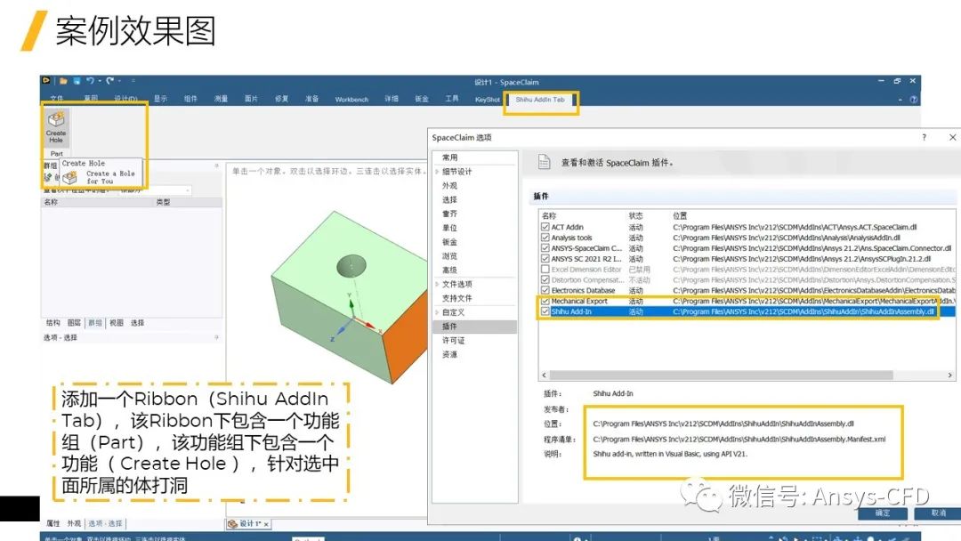The width and height of the screenshot is (961, 541).
Task: Open the quick access customize dropdown
Action: point(133,81)
